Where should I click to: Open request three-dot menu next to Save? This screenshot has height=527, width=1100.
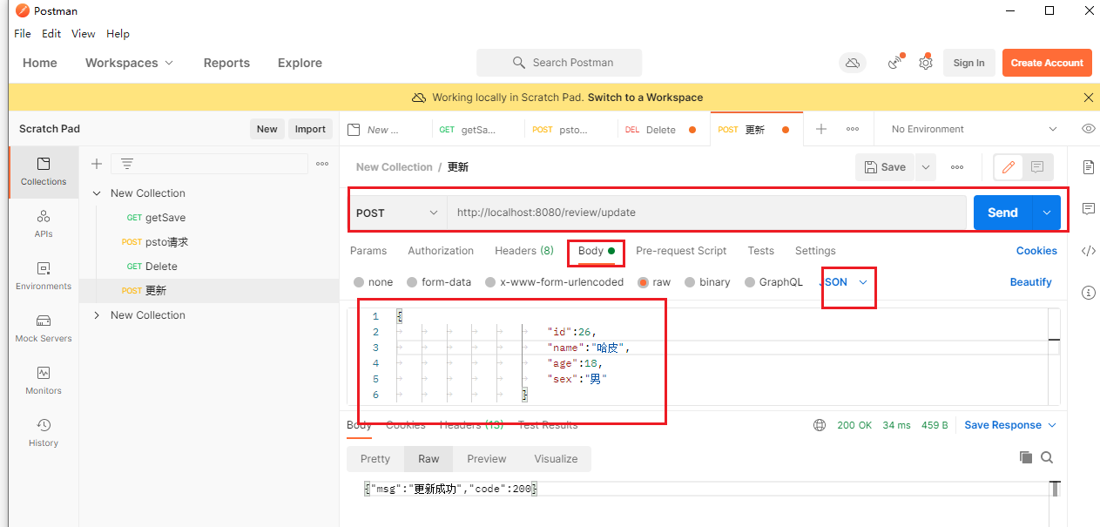(957, 167)
